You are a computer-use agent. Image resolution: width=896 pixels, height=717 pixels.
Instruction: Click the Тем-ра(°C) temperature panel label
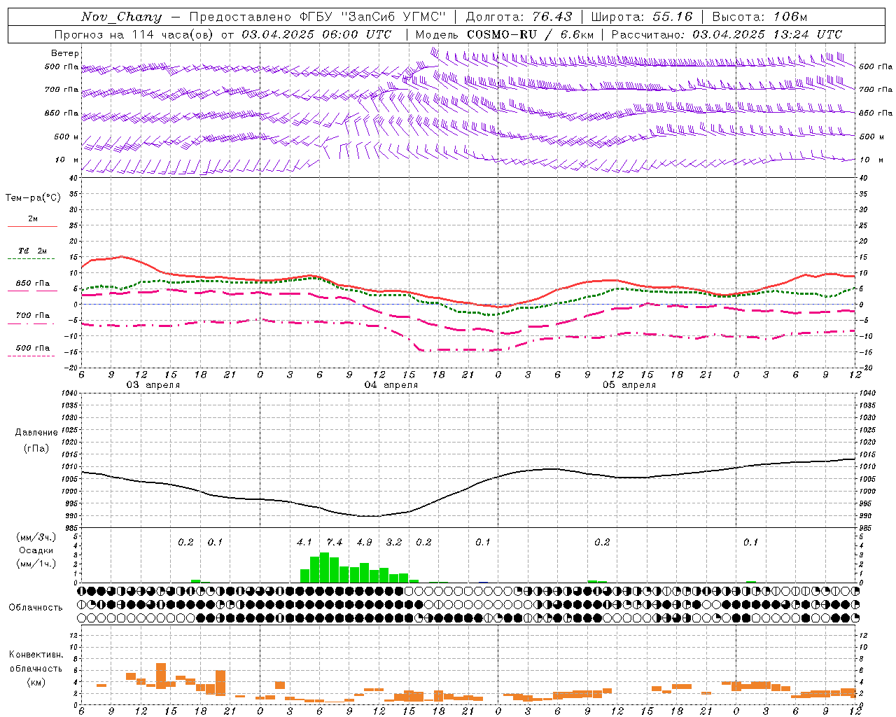click(x=33, y=197)
